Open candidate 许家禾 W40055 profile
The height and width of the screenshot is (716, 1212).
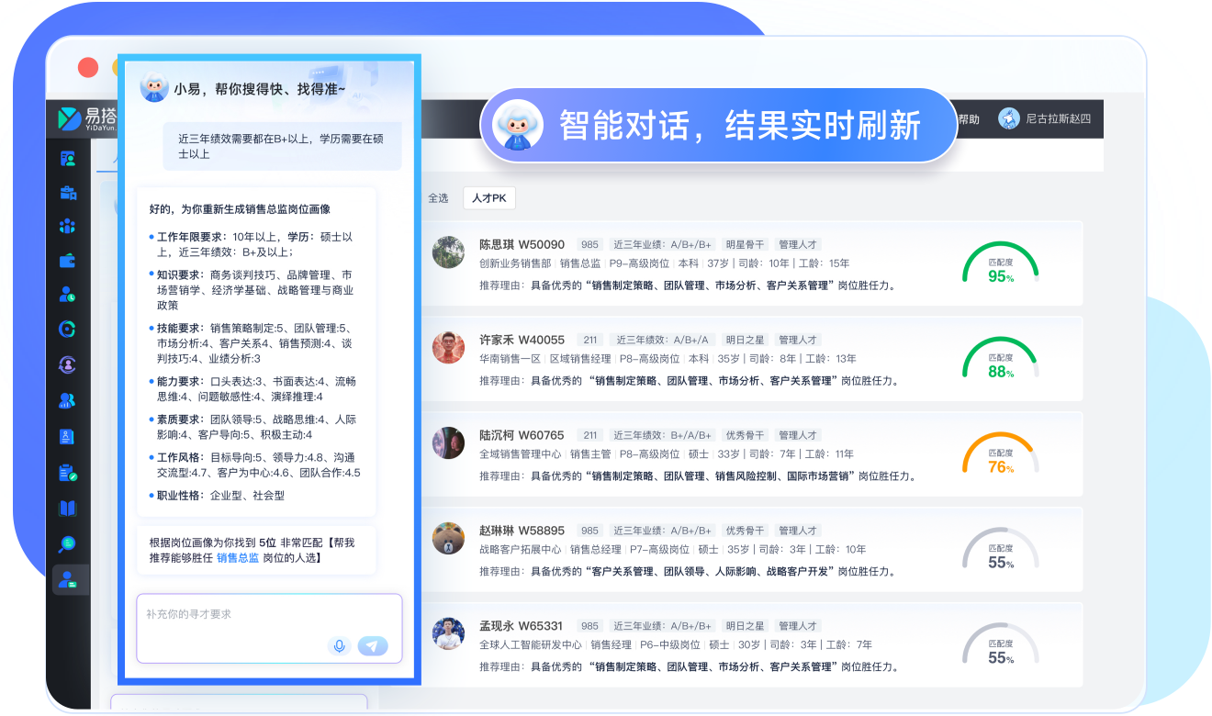click(x=522, y=340)
